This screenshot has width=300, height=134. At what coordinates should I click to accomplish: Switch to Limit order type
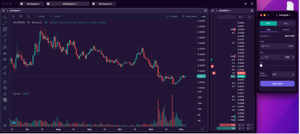click(268, 29)
